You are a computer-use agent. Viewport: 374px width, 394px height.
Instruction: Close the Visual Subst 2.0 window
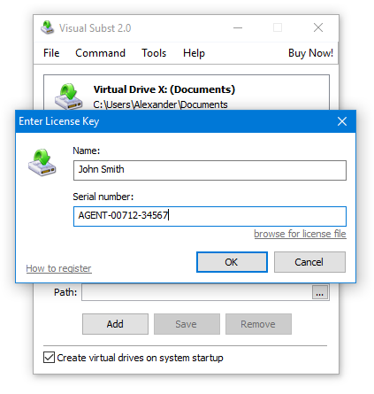(318, 28)
